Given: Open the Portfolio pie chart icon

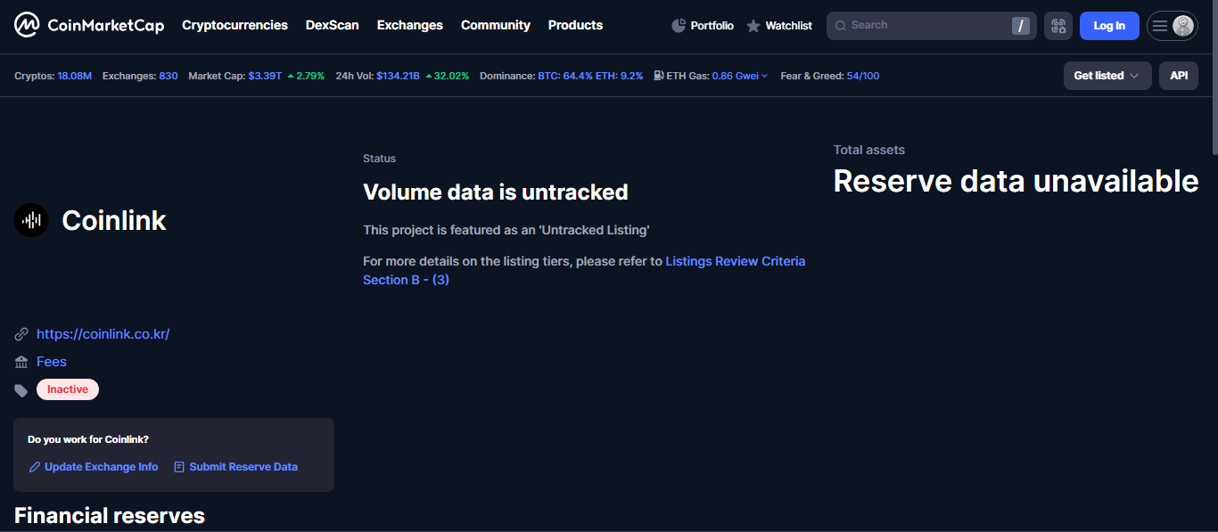Looking at the screenshot, I should tap(679, 26).
